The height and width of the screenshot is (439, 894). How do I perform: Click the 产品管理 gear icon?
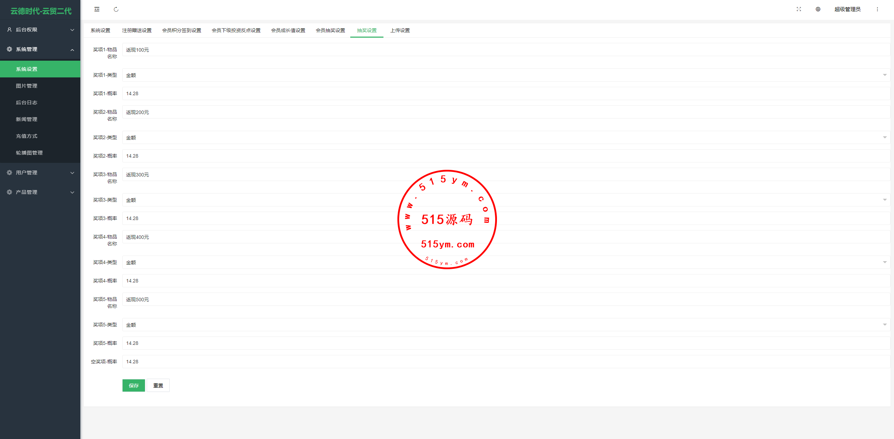pos(9,192)
